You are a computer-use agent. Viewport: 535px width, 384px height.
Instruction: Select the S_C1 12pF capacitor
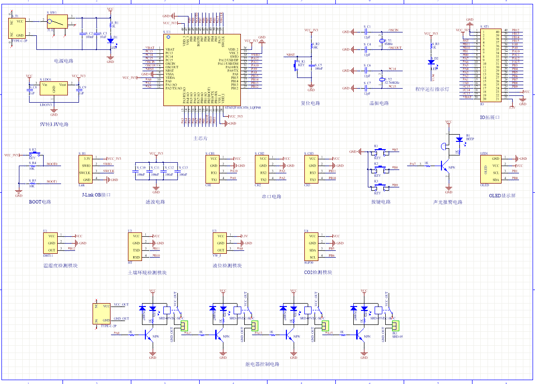point(365,32)
